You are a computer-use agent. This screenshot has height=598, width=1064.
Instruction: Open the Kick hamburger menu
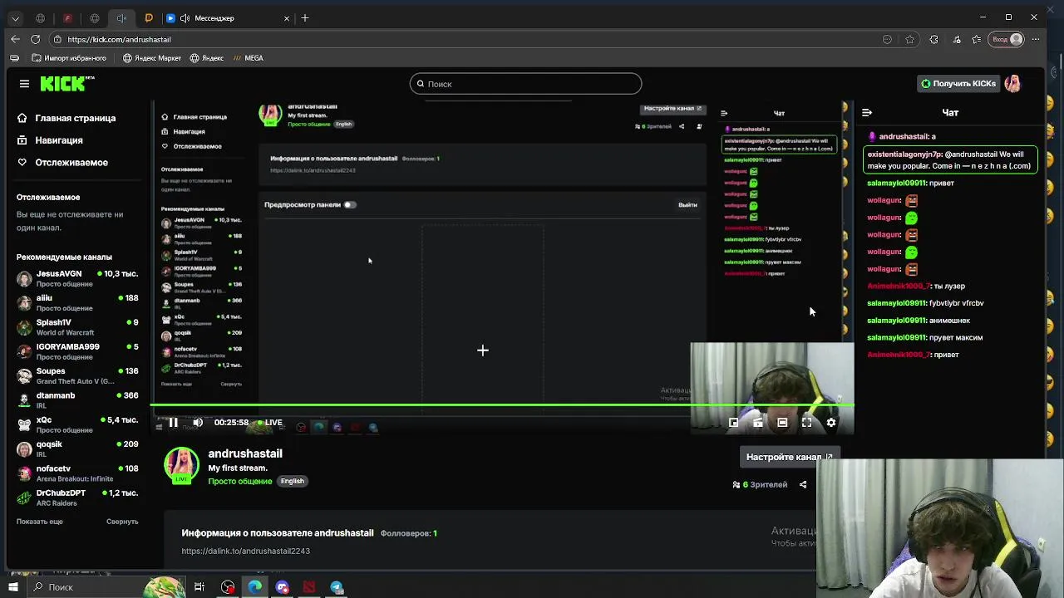click(x=24, y=84)
